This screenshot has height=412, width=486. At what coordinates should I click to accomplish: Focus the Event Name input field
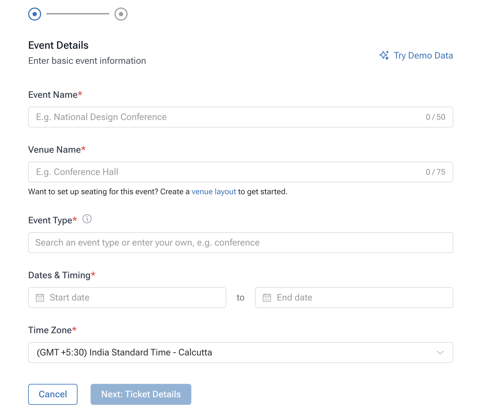pyautogui.click(x=241, y=117)
